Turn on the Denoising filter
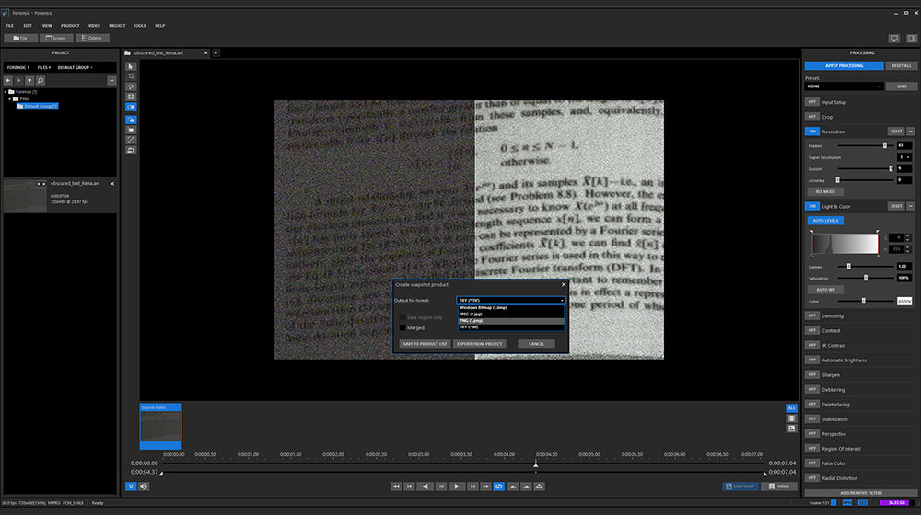 [812, 316]
